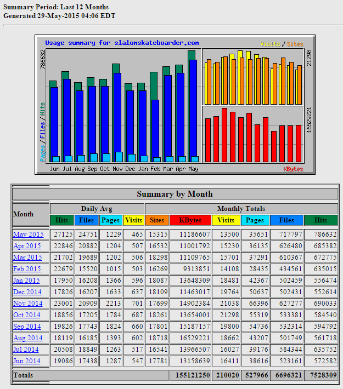View Feb 2015 statistics link
This screenshot has height=389, width=343.
tap(27, 269)
